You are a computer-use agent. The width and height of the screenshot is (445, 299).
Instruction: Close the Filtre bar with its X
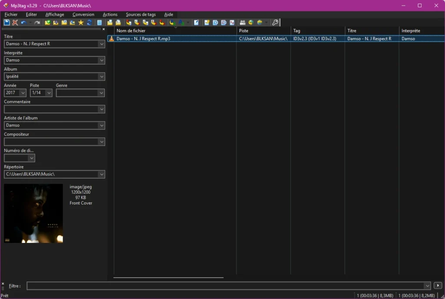[x=3, y=284]
